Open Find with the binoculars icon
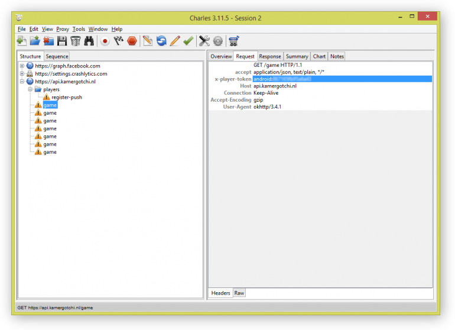The width and height of the screenshot is (455, 330). coord(89,41)
